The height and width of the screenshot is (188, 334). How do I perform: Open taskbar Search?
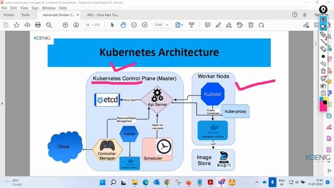(113, 182)
